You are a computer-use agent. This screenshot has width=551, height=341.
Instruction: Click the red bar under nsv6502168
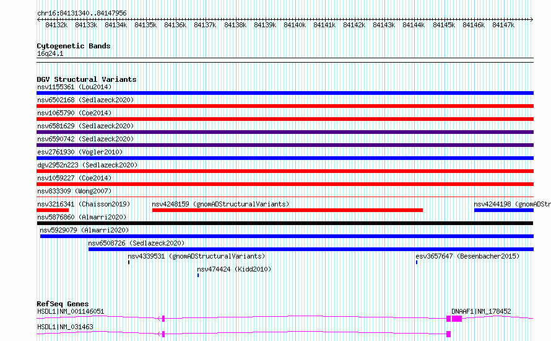[x=285, y=106]
